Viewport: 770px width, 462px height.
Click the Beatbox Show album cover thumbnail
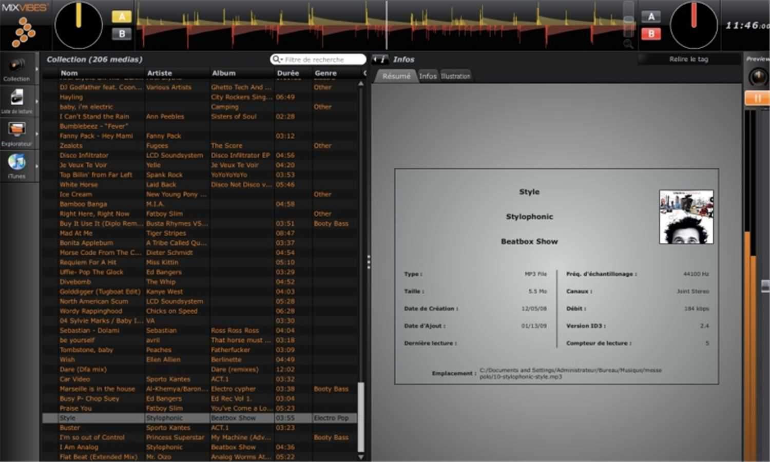[x=686, y=217]
